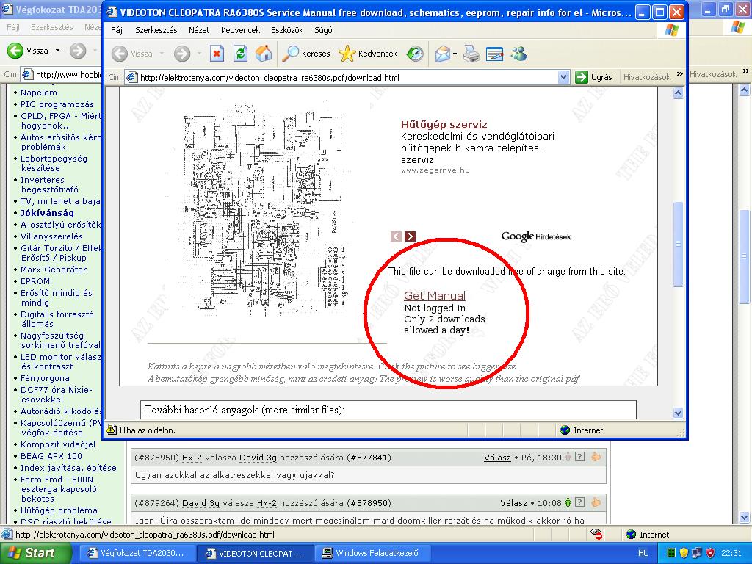Click the Mail envelope toolbar icon
Screen dimensions: 752x564
(442, 54)
